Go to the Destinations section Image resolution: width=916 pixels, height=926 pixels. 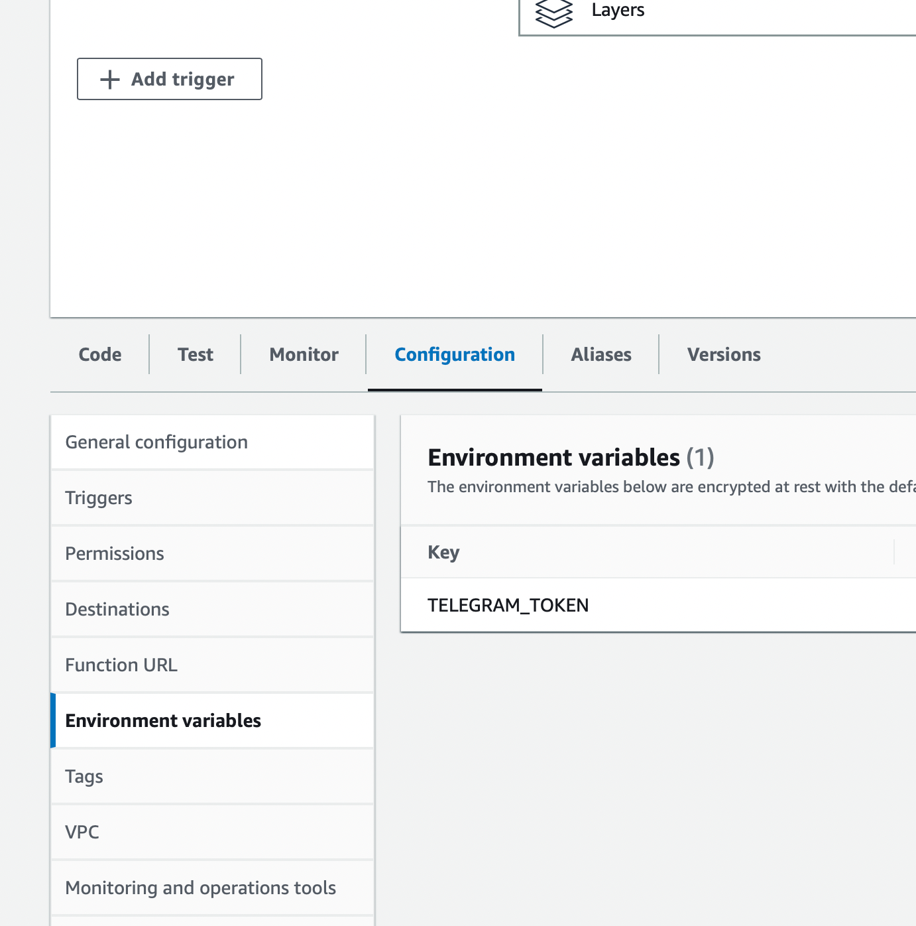coord(117,610)
